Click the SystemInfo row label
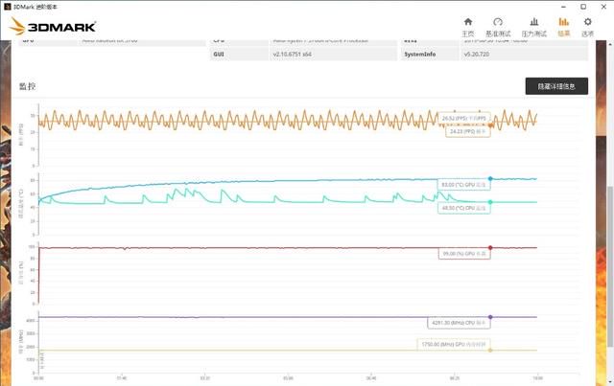 (420, 54)
